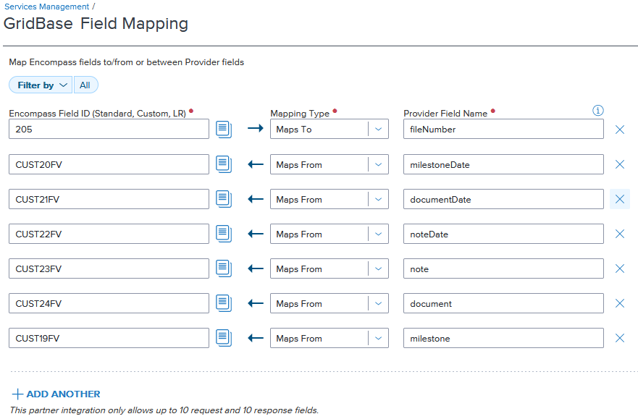
Task: Go to Services Management breadcrumb link
Action: (x=46, y=7)
